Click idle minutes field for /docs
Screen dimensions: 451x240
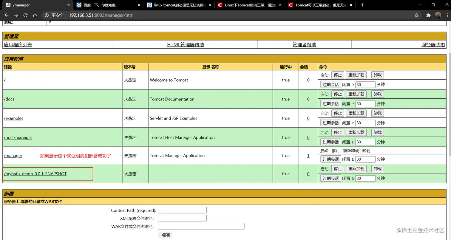(365, 104)
